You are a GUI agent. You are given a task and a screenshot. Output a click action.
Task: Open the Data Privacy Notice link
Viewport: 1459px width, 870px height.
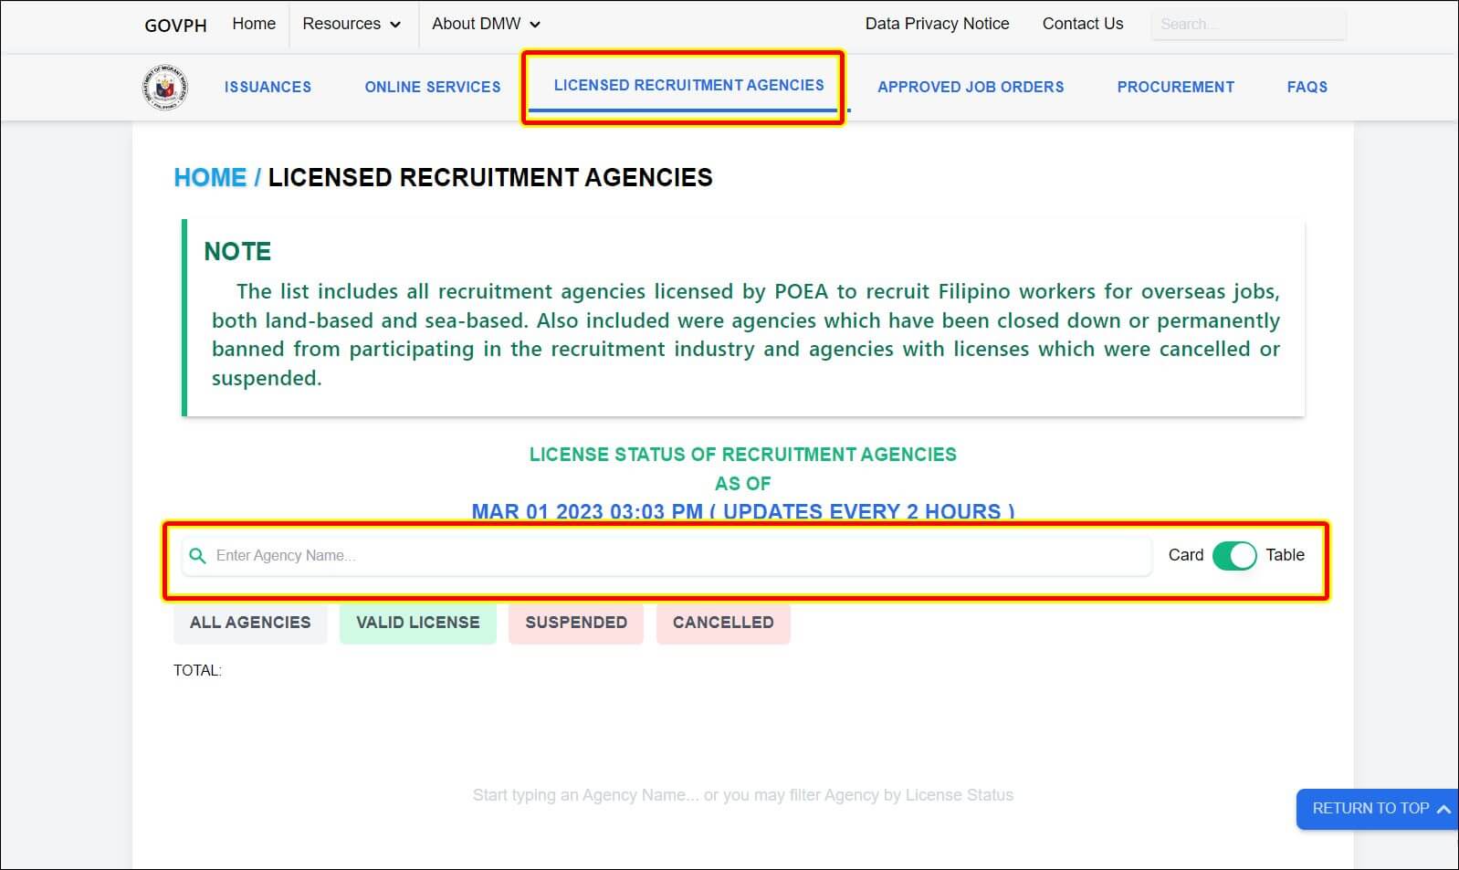point(937,24)
